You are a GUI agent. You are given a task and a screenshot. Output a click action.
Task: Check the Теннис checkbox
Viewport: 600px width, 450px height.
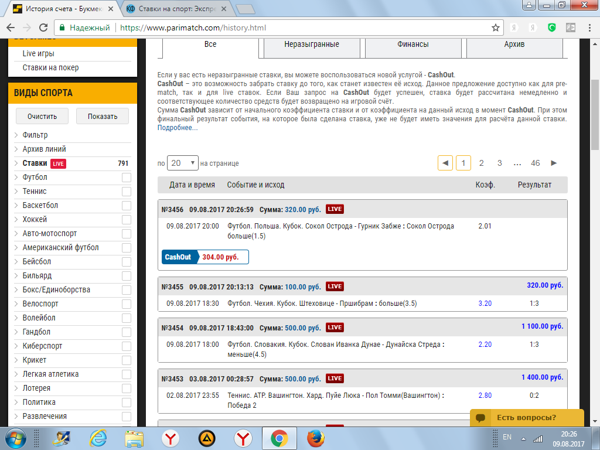127,192
